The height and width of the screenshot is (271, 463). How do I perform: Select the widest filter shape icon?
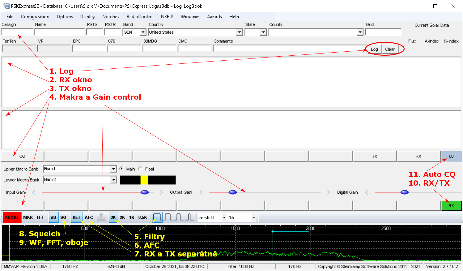157,217
